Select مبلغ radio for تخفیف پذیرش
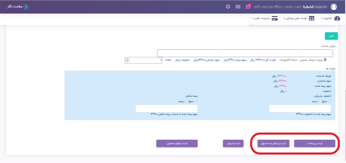The height and width of the screenshot is (163, 346). click(x=329, y=101)
